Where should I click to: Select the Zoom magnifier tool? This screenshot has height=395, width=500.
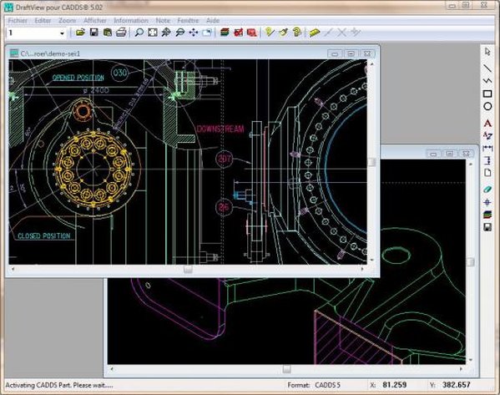[x=139, y=33]
